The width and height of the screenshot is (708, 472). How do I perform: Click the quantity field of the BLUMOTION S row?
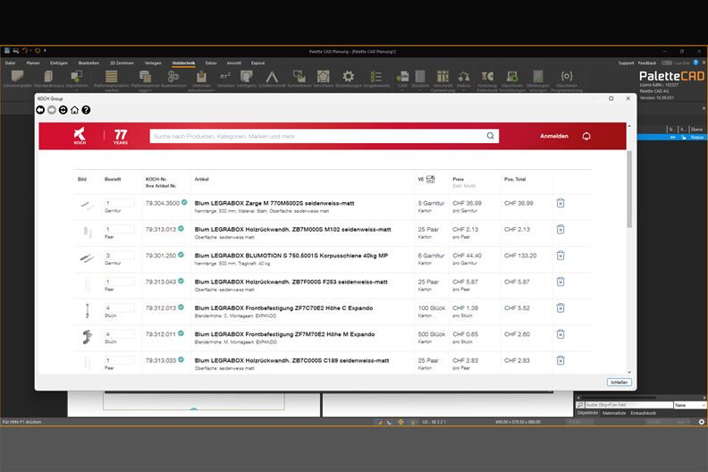(119, 256)
